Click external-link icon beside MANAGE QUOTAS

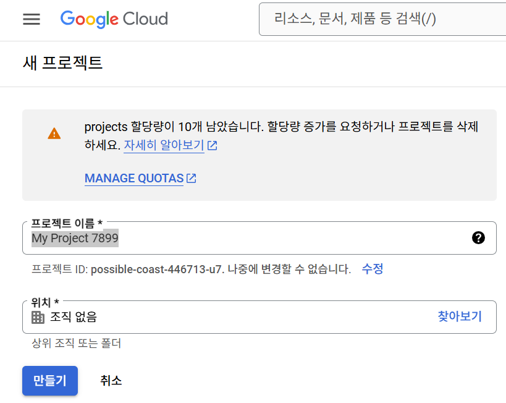pos(192,178)
